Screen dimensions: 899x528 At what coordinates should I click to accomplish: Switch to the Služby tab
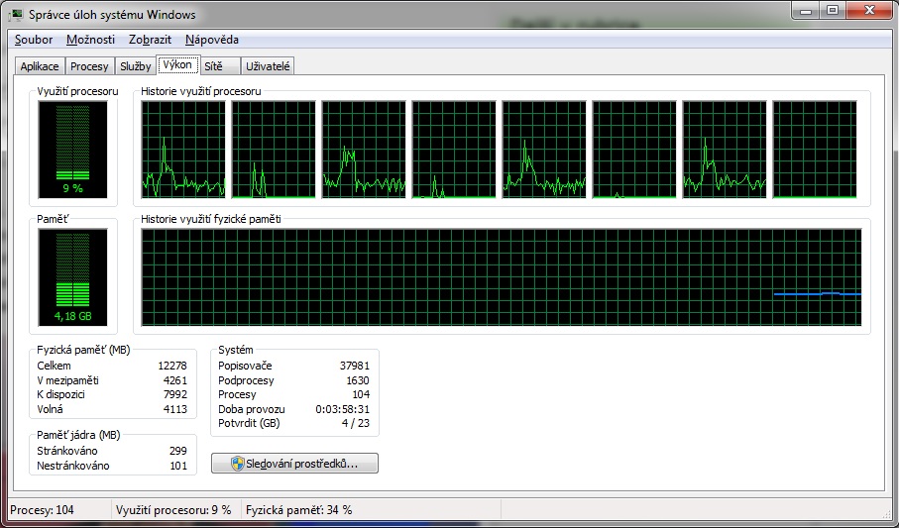pyautogui.click(x=136, y=66)
